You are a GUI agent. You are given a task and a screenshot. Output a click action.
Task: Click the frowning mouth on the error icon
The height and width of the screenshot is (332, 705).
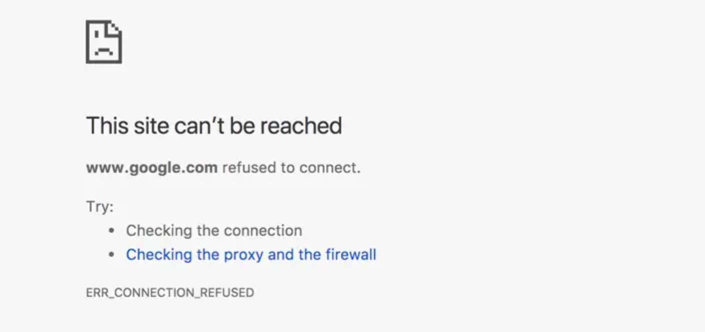pos(103,51)
